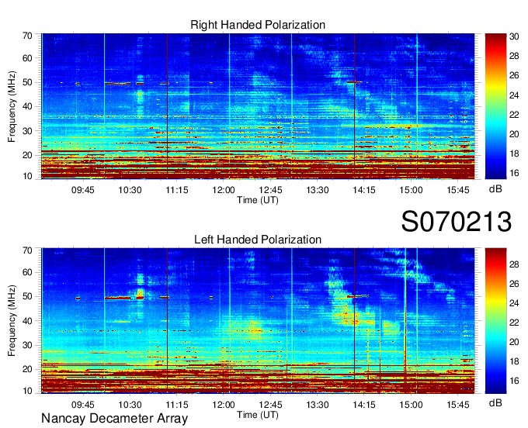The width and height of the screenshot is (528, 428).
Task: Click the 18 dB value on Right Handed colorbar
Action: (514, 154)
